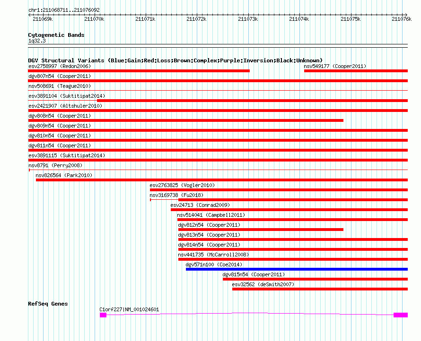Click the 211071k ruler label
This screenshot has width=421, height=341.
(145, 19)
